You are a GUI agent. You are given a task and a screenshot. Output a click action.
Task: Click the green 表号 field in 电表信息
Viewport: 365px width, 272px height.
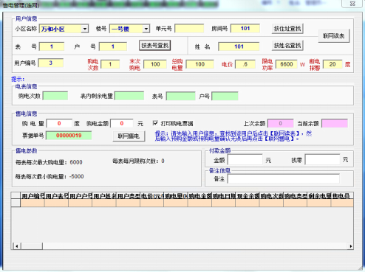click(x=181, y=96)
